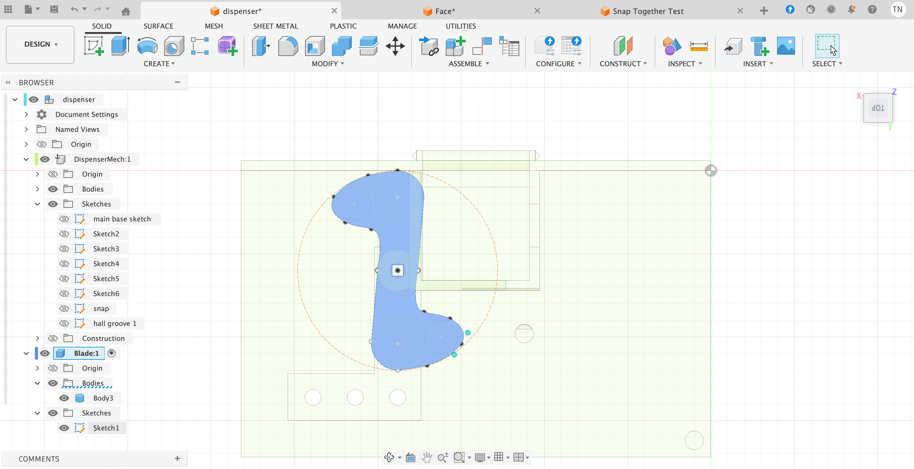Click the Measure tool icon
Viewport: 914px width, 469px height.
pos(699,46)
